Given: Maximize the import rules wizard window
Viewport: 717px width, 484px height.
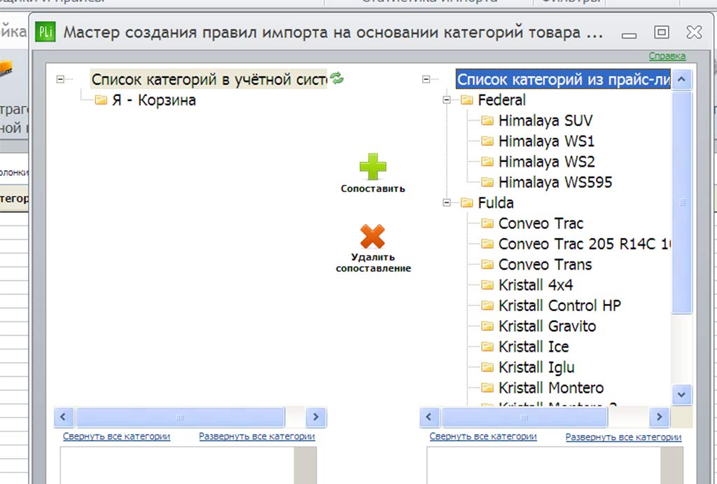Looking at the screenshot, I should click(662, 32).
